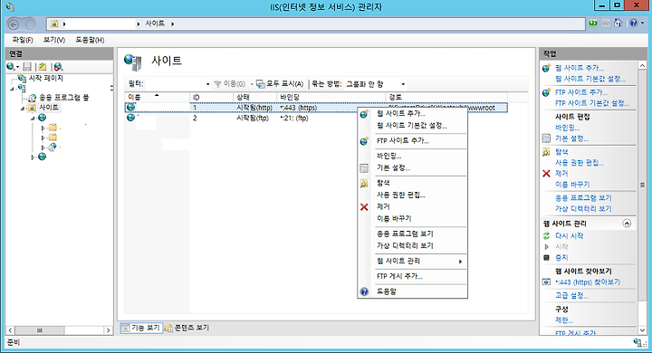Click FTP 사이트 기본값 설정... link in Actions pane
This screenshot has width=652, height=353.
point(592,103)
